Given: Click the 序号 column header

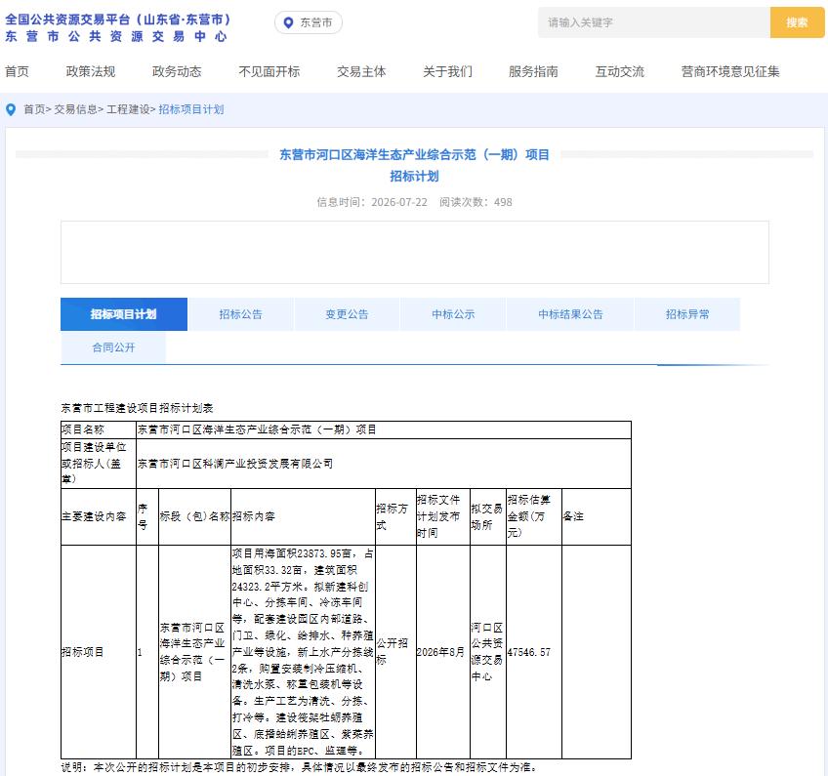Looking at the screenshot, I should coord(147,516).
